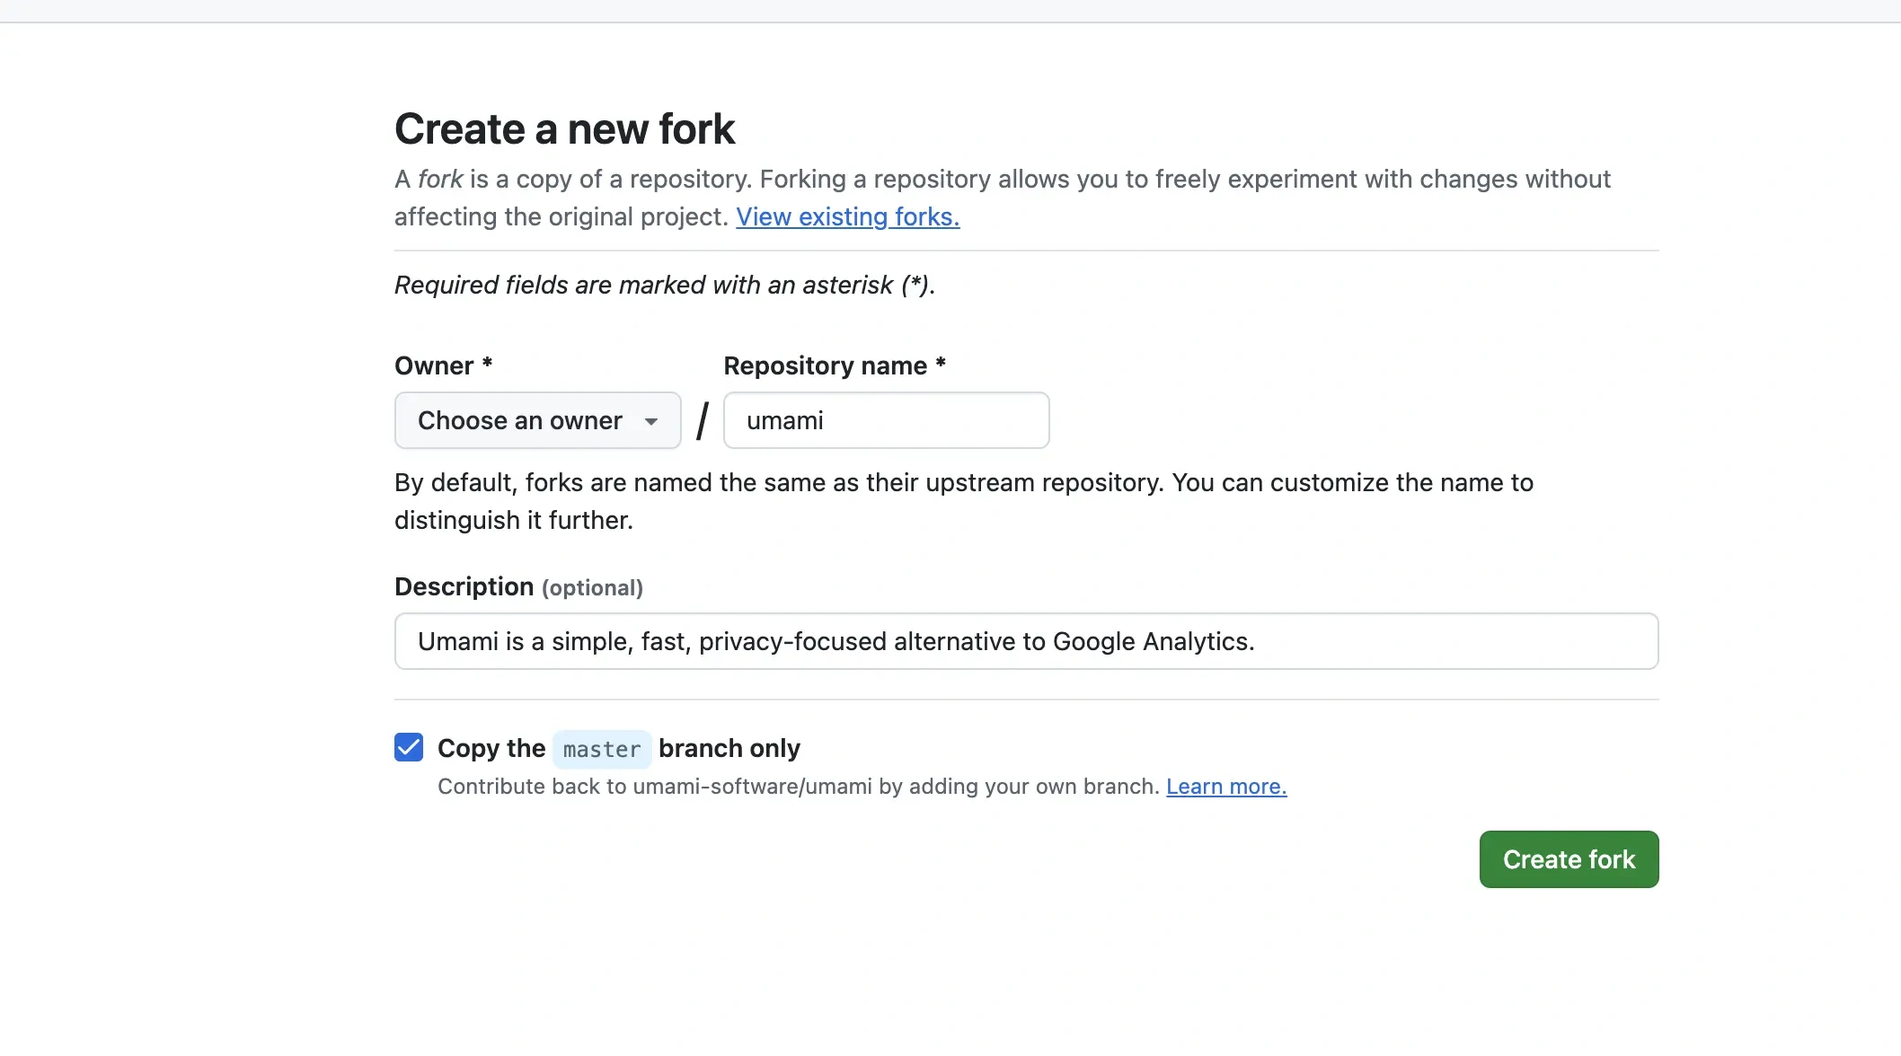The image size is (1901, 1056).
Task: Click the master branch name badge
Action: pos(601,749)
